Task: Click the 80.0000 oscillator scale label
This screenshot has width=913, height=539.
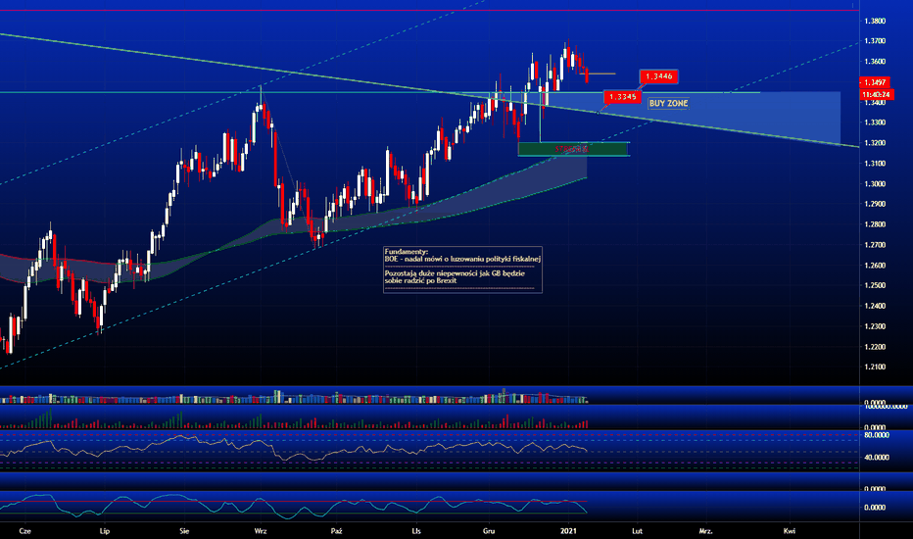Action: (877, 435)
